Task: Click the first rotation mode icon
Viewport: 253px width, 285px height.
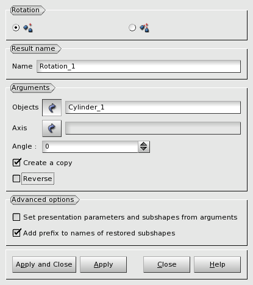Action: tap(28, 28)
